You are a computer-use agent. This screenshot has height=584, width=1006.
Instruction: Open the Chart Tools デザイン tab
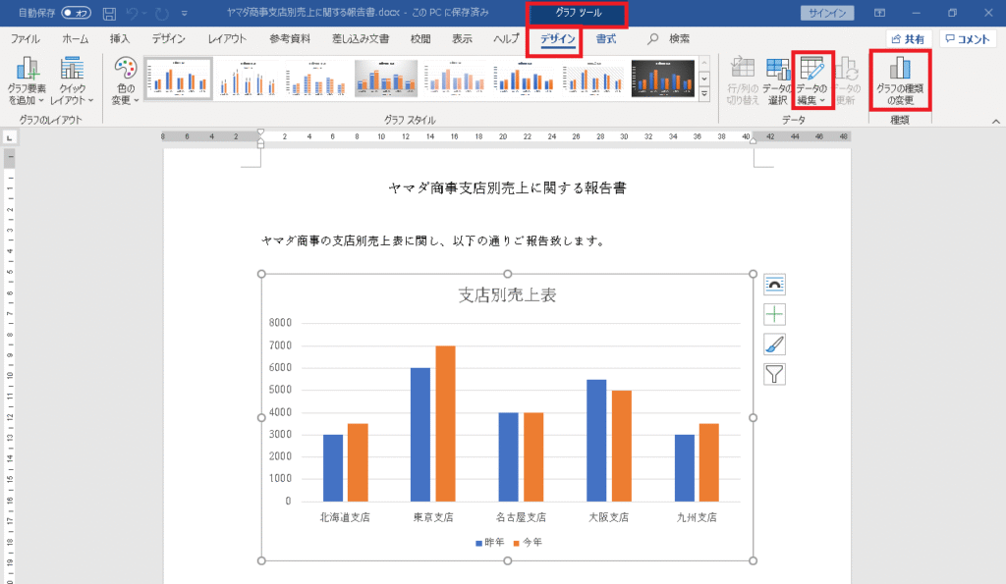pos(557,38)
